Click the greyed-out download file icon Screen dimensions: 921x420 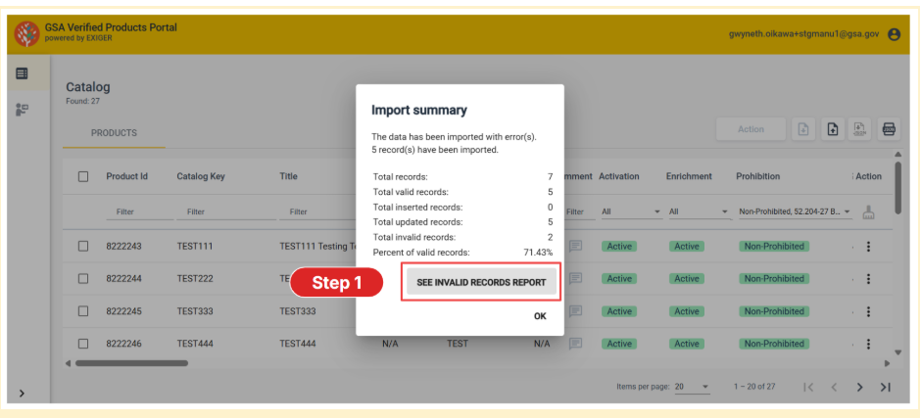coord(803,129)
